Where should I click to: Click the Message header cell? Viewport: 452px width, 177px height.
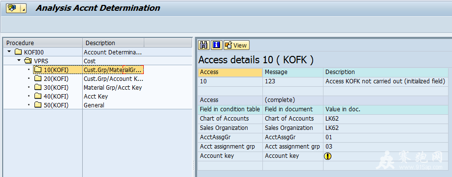point(293,72)
